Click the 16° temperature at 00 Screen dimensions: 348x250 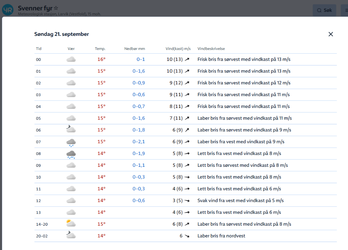pyautogui.click(x=101, y=60)
